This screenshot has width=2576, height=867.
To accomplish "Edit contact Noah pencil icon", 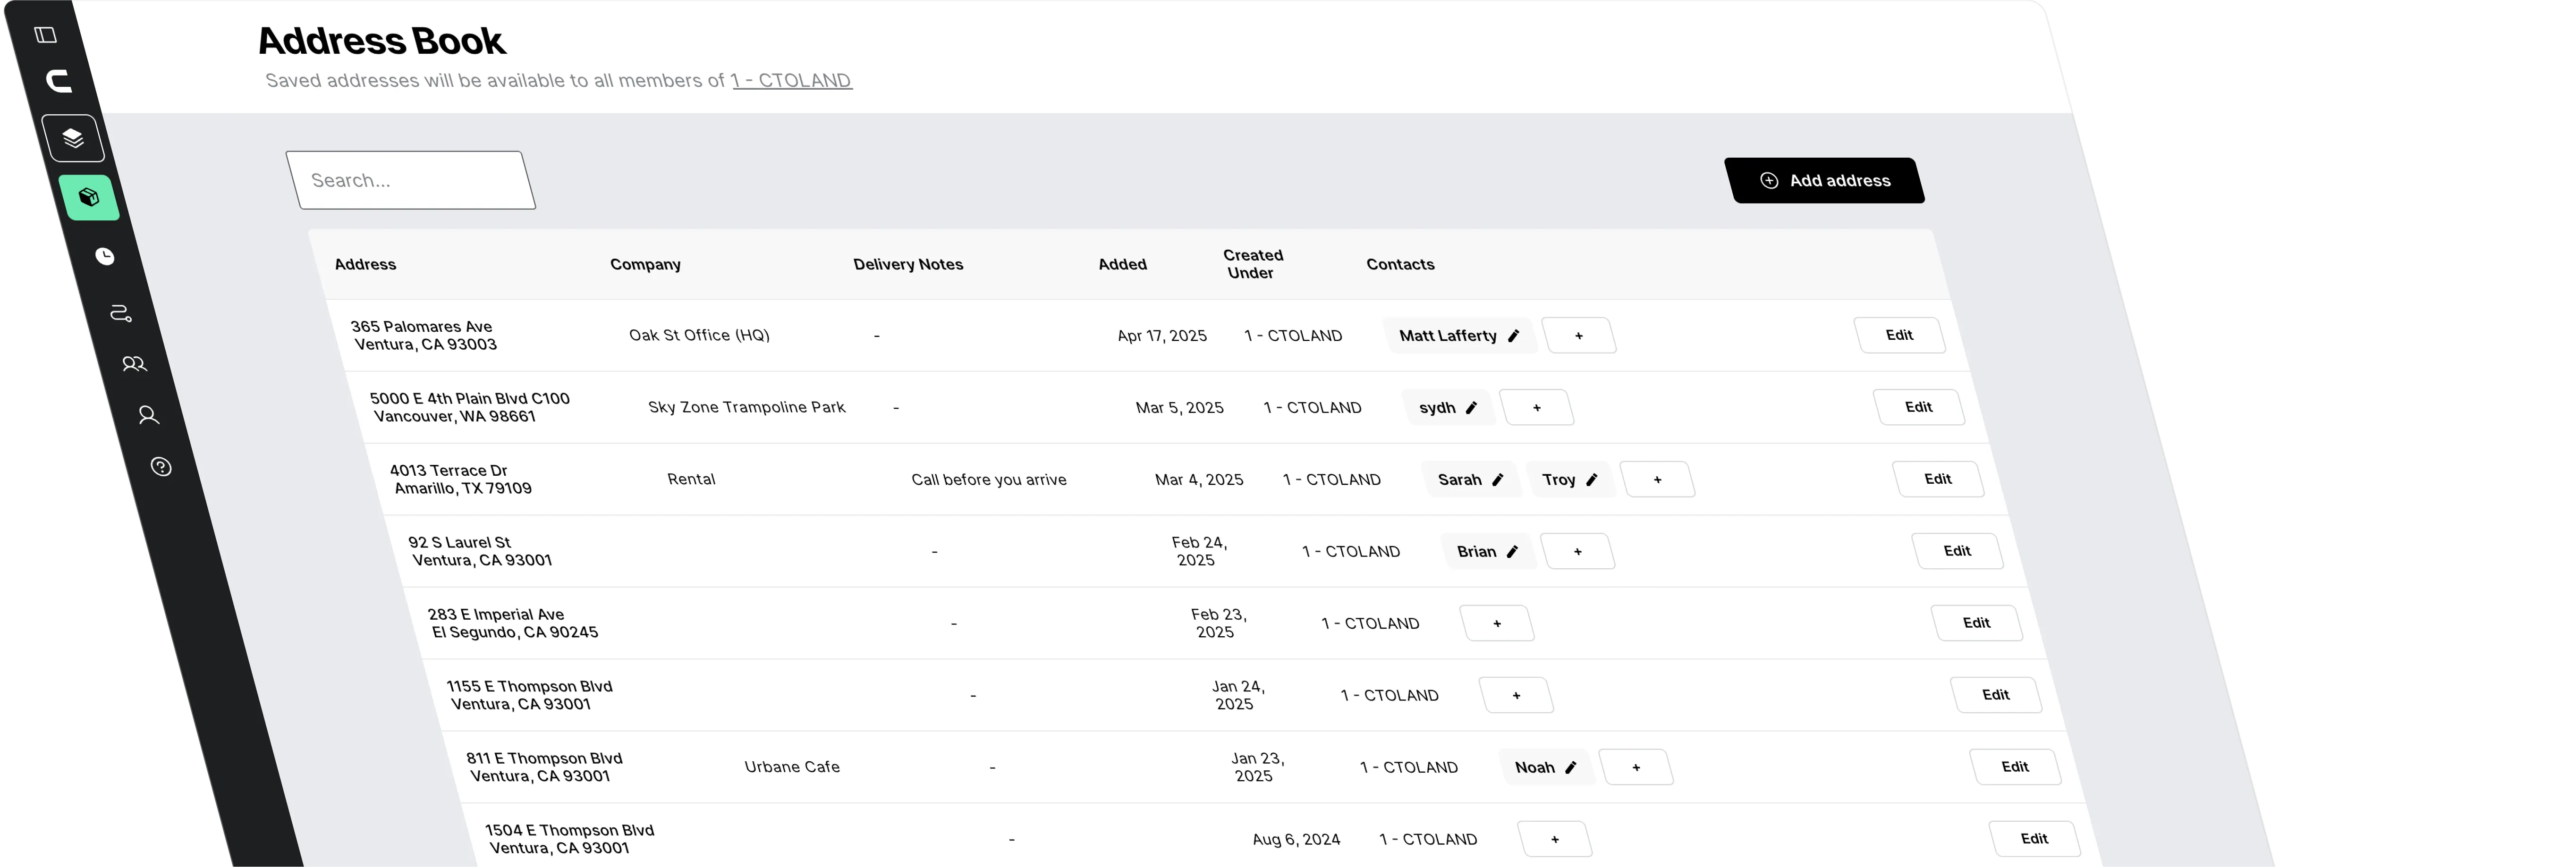I will [1571, 768].
